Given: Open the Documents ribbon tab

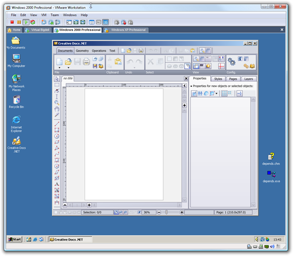Looking at the screenshot, I should 65,51.
